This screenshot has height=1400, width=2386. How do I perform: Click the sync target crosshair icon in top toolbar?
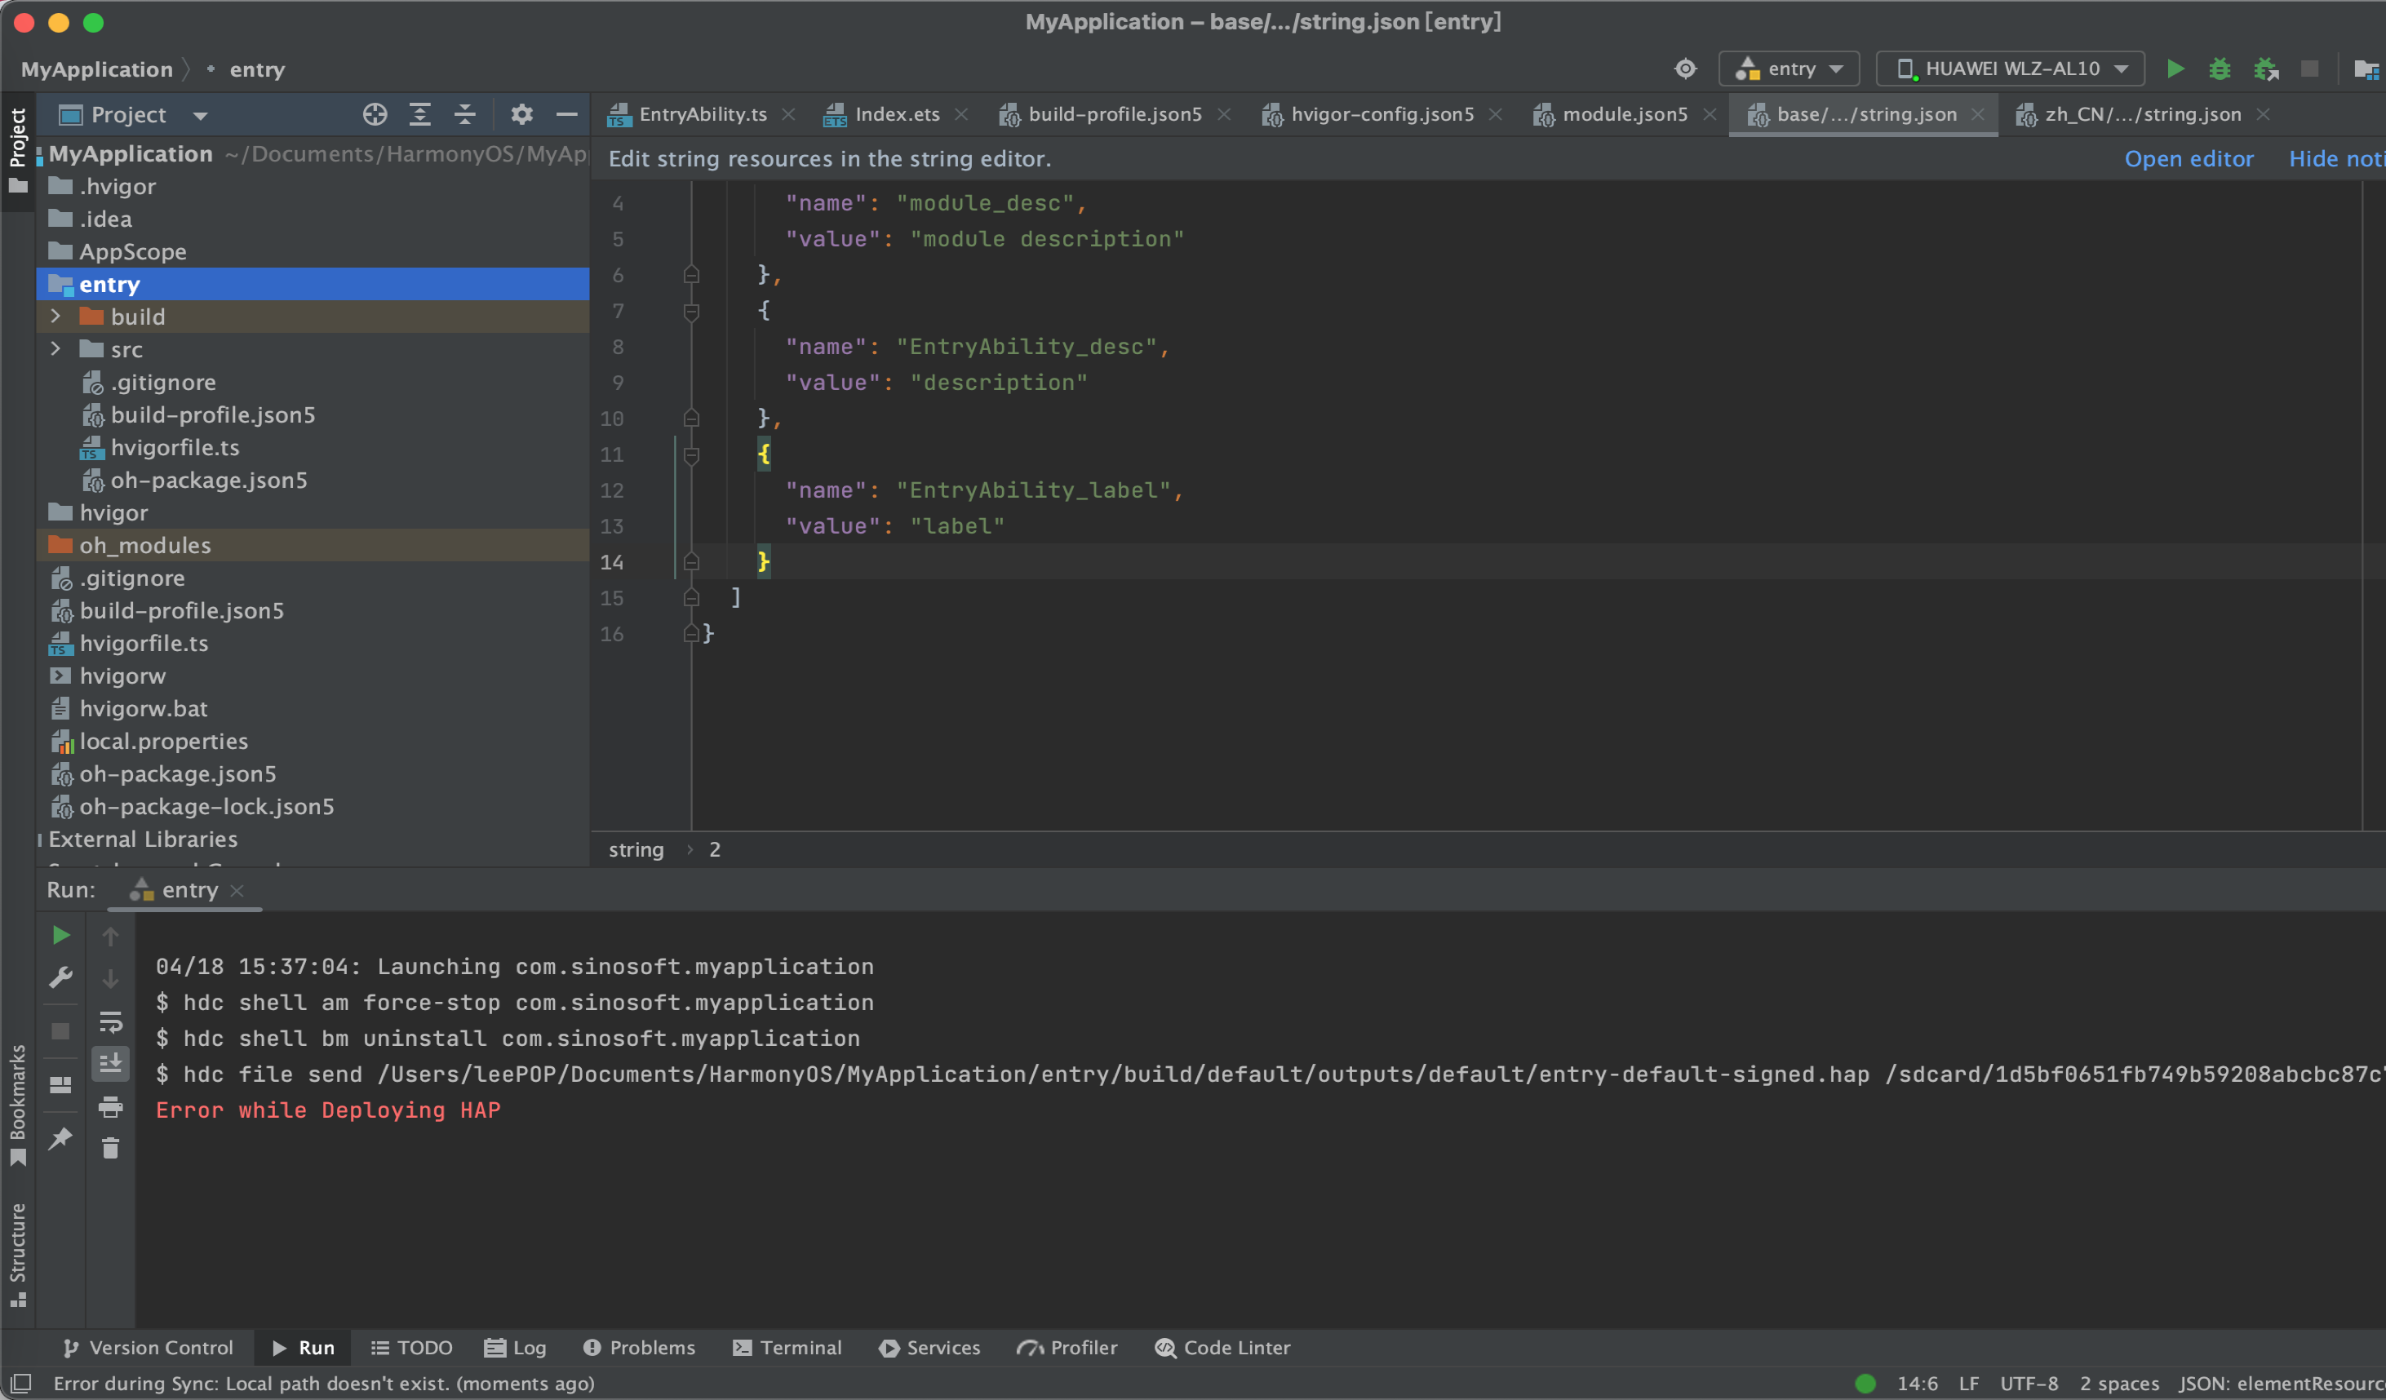point(1685,69)
